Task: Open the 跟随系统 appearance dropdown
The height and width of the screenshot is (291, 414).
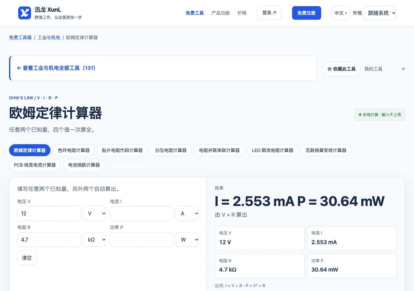Action: pyautogui.click(x=380, y=13)
